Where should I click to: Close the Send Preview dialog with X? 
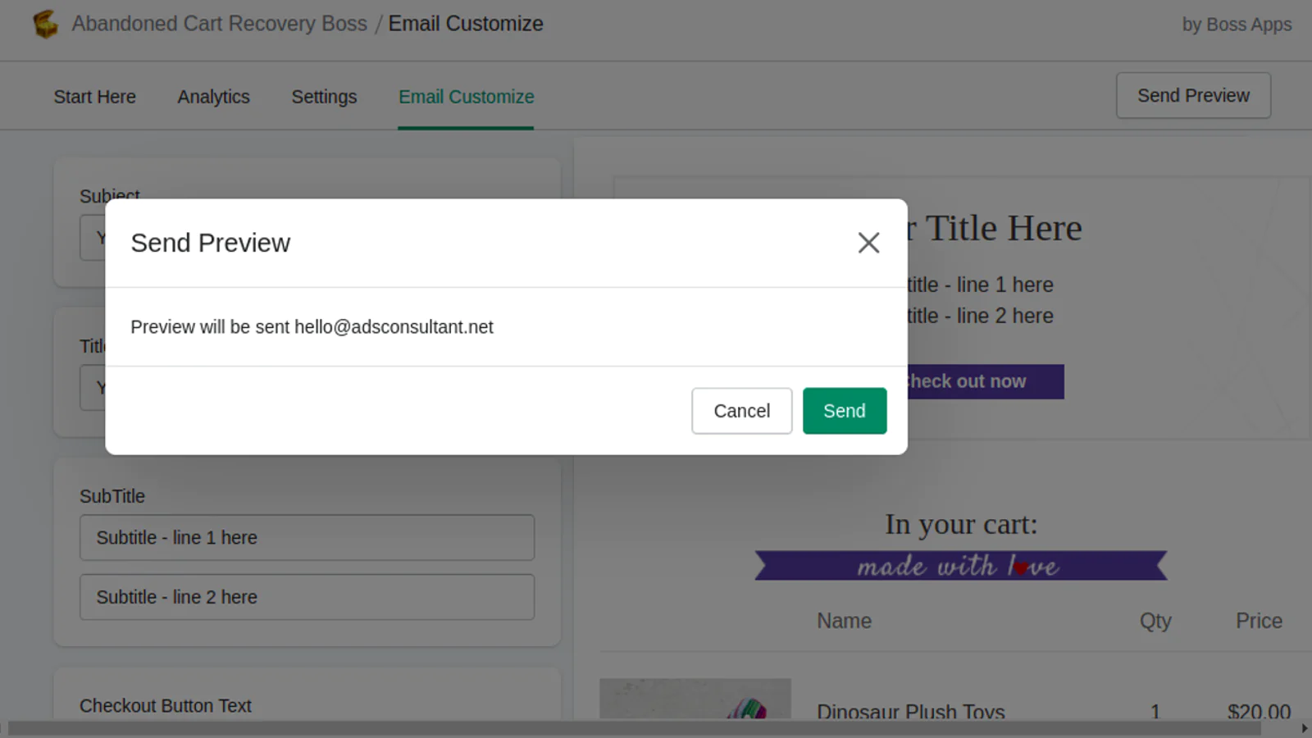click(868, 243)
